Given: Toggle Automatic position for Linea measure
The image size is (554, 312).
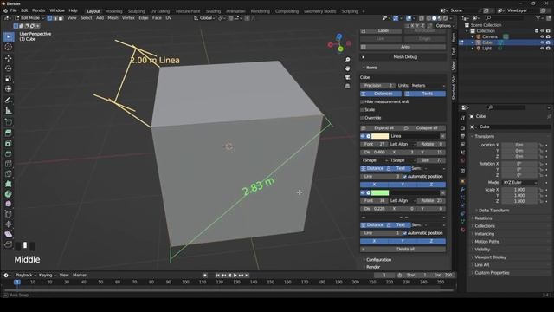Looking at the screenshot, I should click(x=405, y=177).
